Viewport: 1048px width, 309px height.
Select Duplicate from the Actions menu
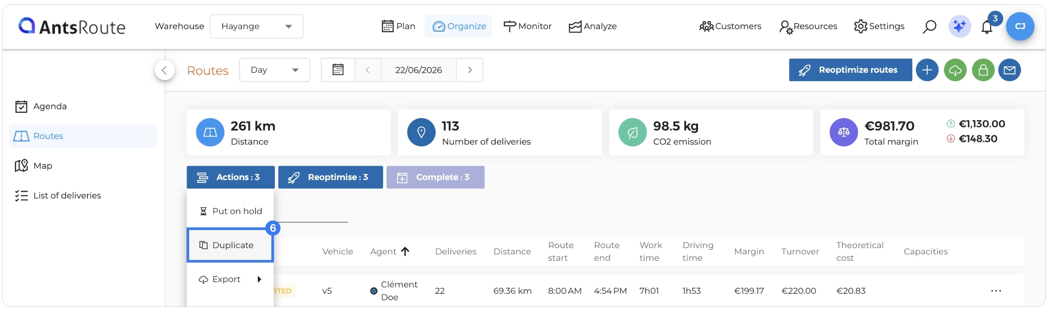tap(230, 245)
